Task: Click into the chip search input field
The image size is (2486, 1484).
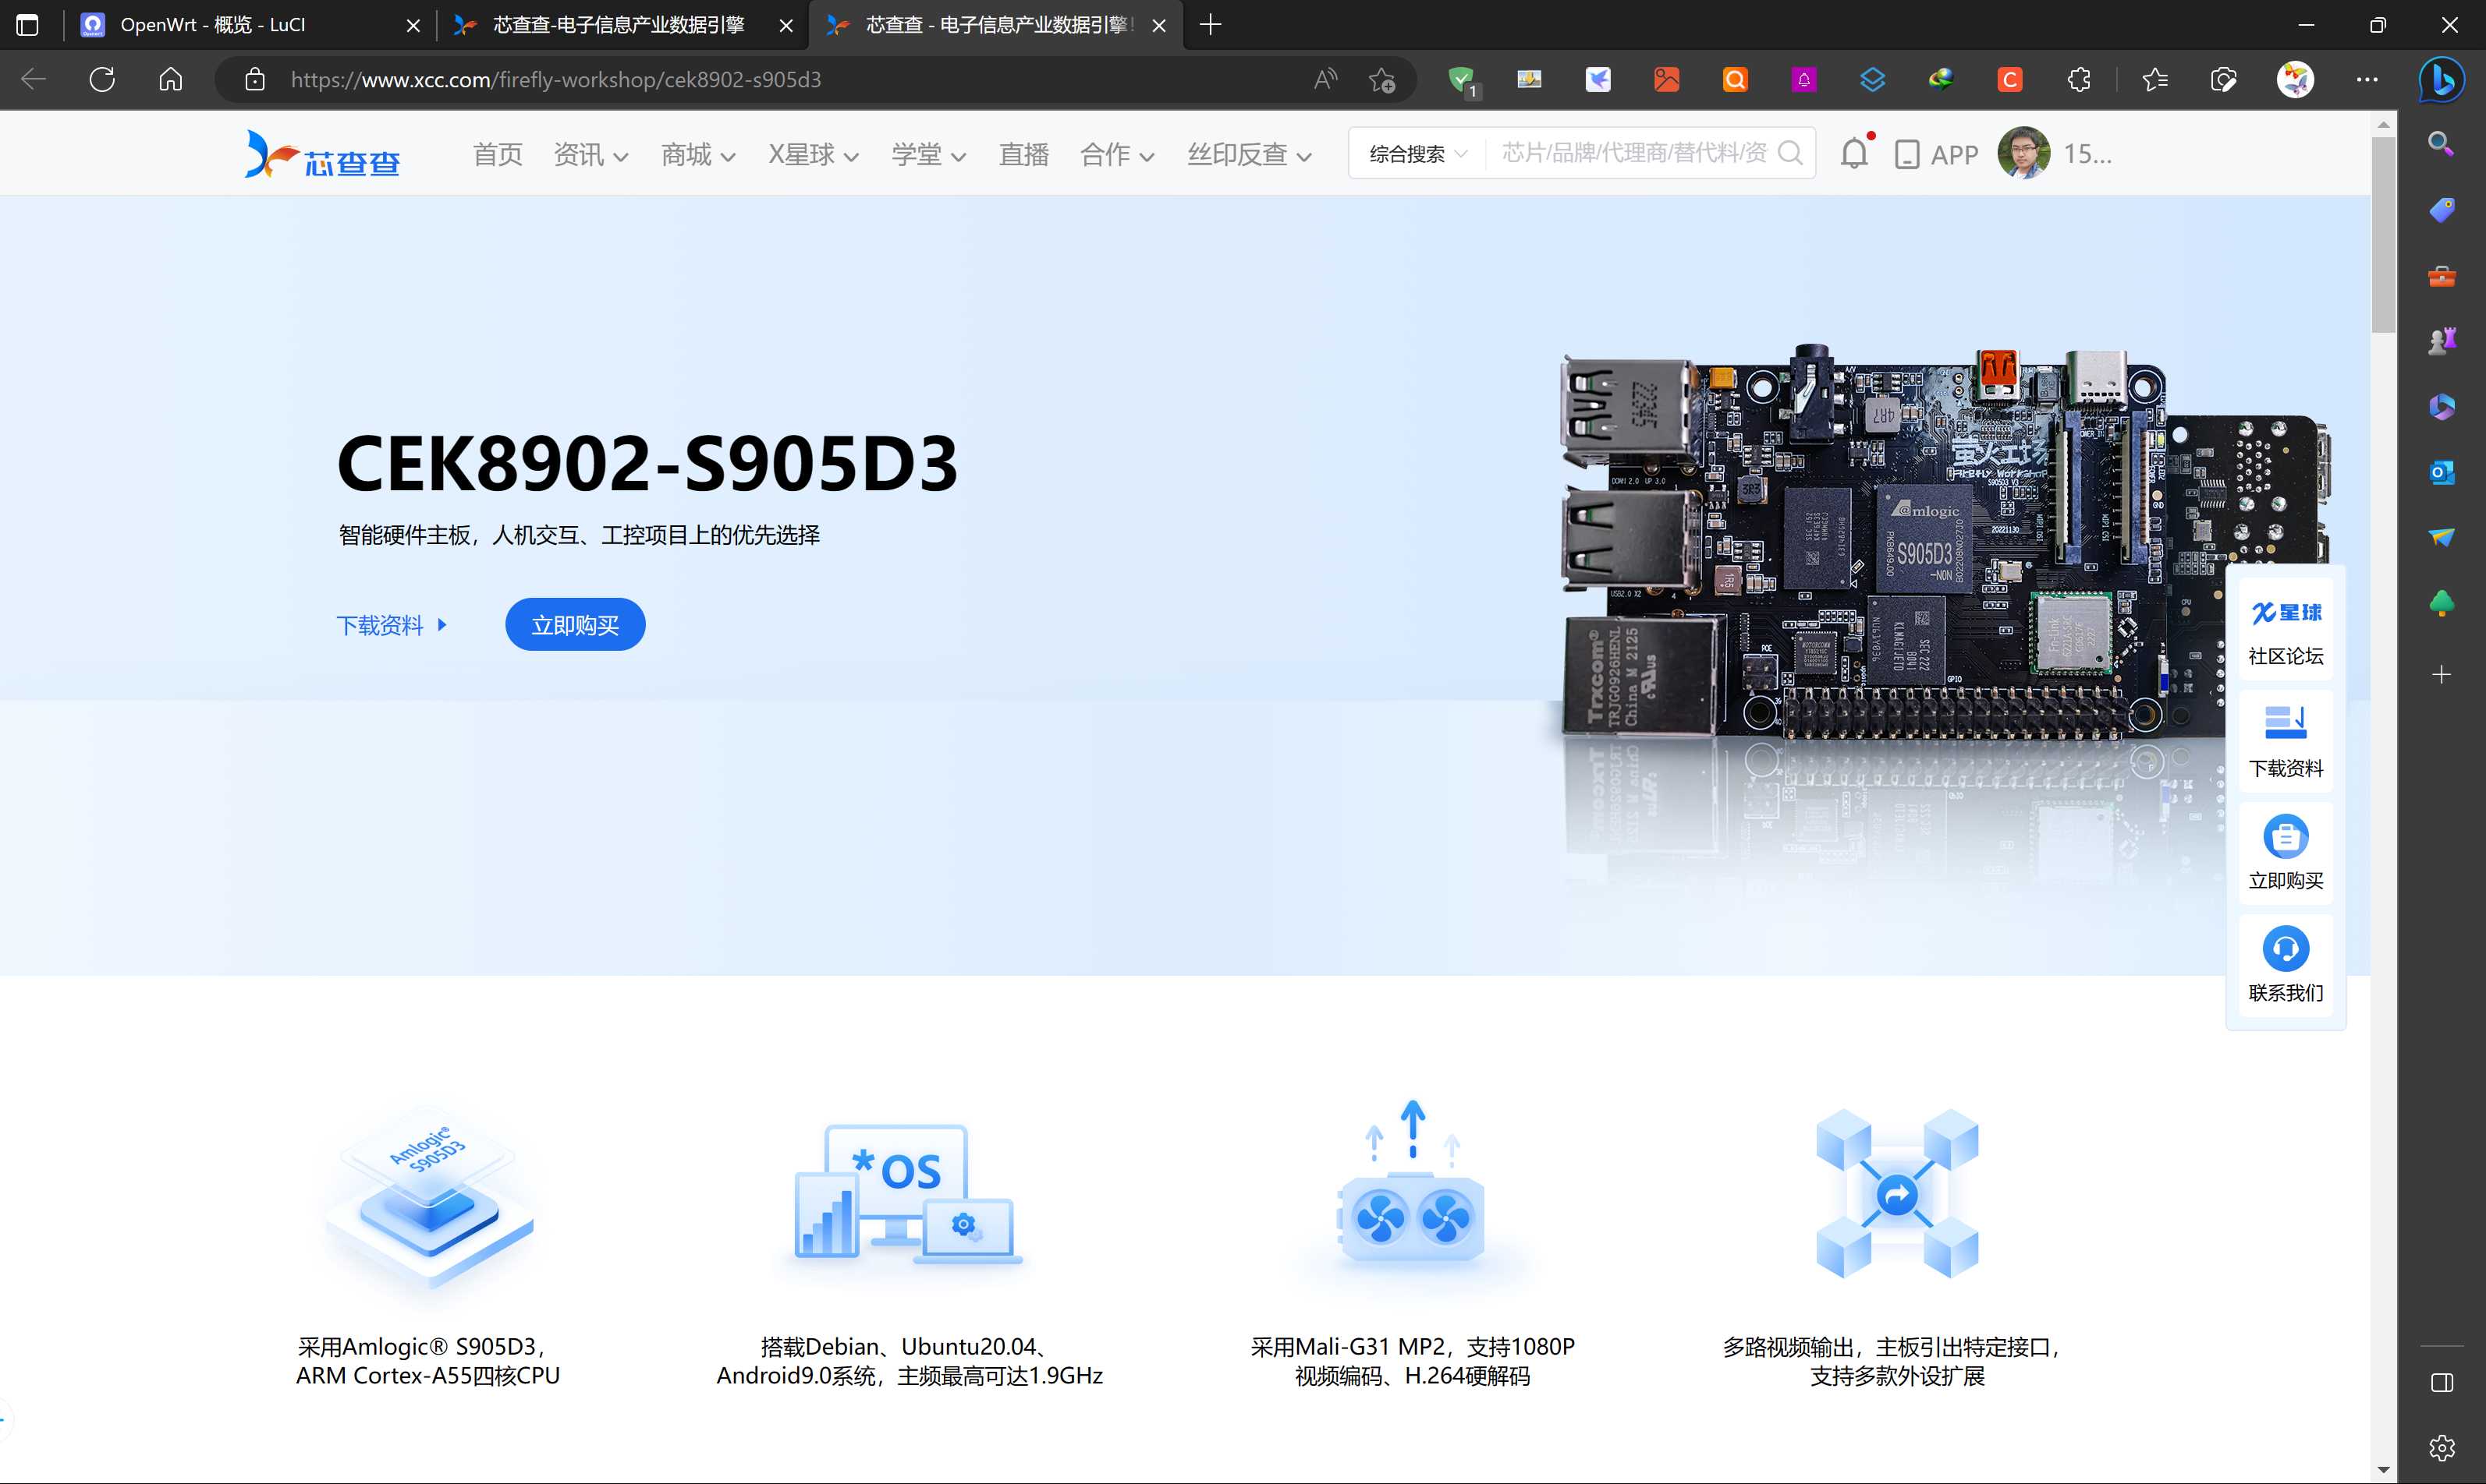Action: tap(1633, 153)
